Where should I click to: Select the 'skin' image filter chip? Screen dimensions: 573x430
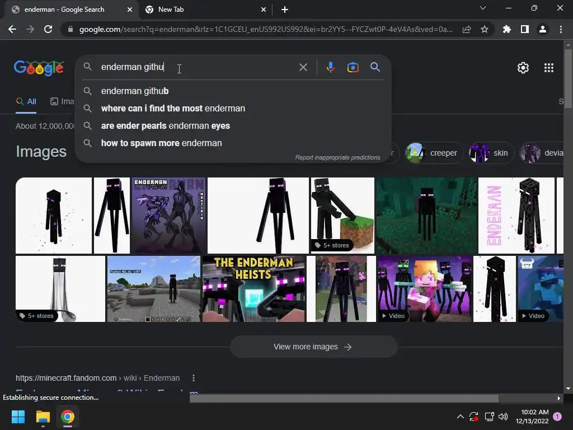coord(490,153)
